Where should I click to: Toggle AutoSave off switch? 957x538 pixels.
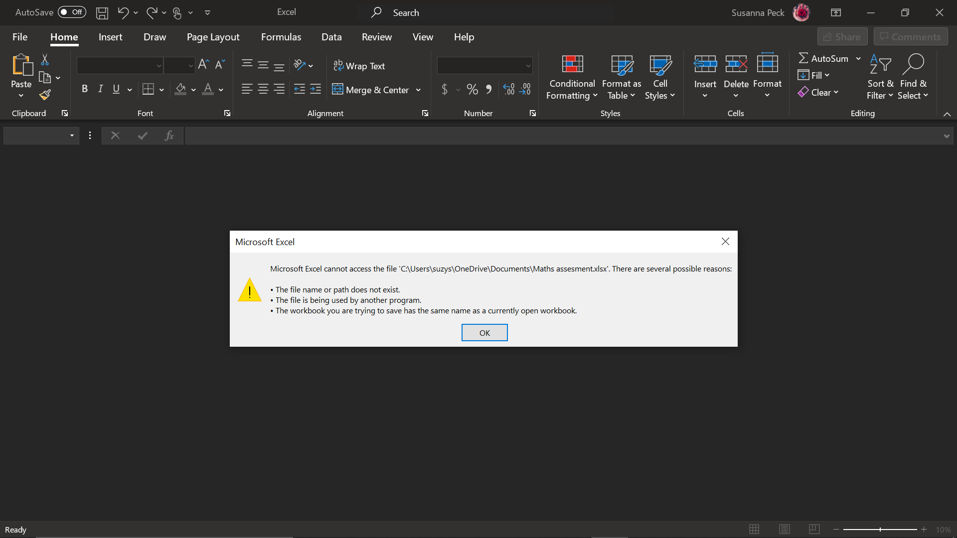click(71, 12)
